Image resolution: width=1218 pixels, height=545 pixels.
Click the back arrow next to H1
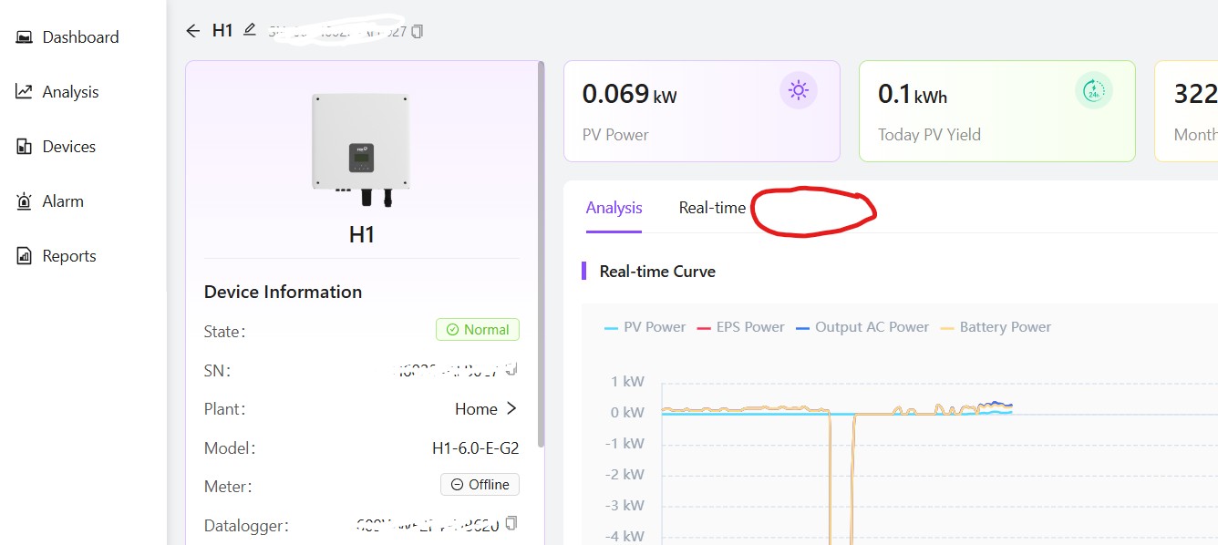[192, 31]
